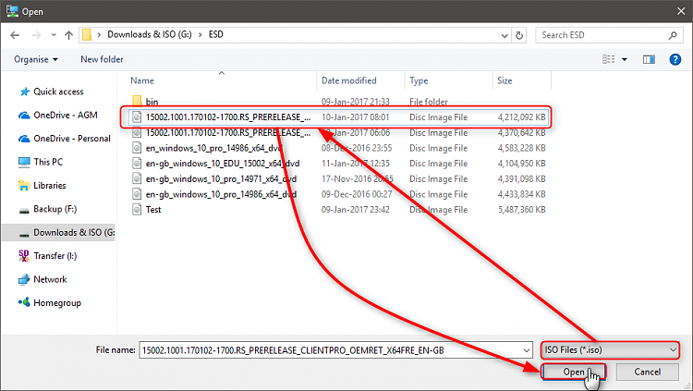The width and height of the screenshot is (693, 391).
Task: Click This PC monitor icon
Action: point(24,162)
